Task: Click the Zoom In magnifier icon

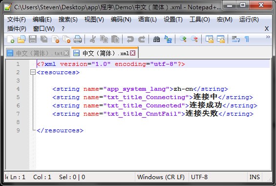Action: [x=183, y=39]
